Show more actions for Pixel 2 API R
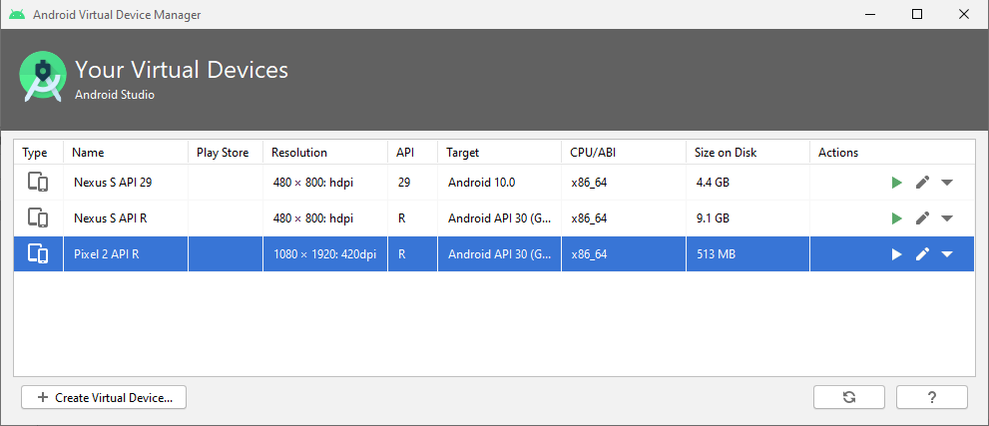Screen dimensions: 989x426 [x=947, y=254]
